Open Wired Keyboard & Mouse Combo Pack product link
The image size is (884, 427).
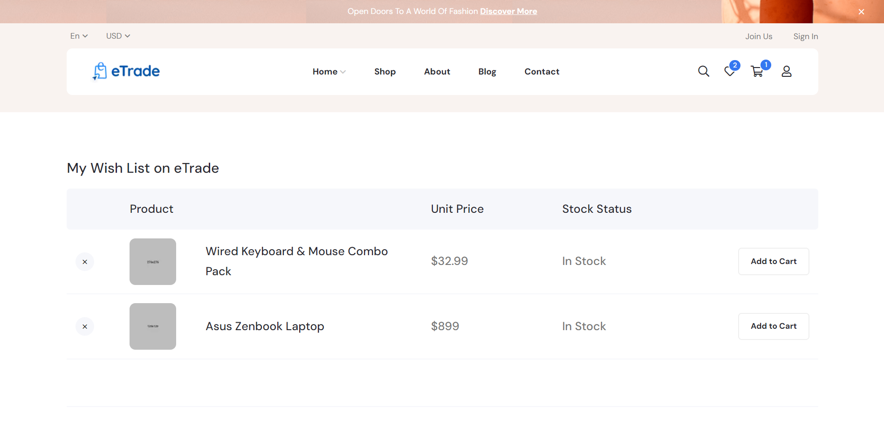coord(297,261)
